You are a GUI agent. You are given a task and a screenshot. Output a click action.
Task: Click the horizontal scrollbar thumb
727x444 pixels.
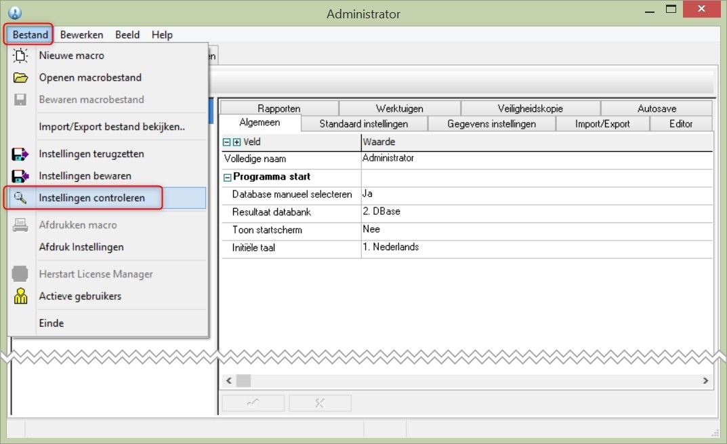pyautogui.click(x=243, y=381)
